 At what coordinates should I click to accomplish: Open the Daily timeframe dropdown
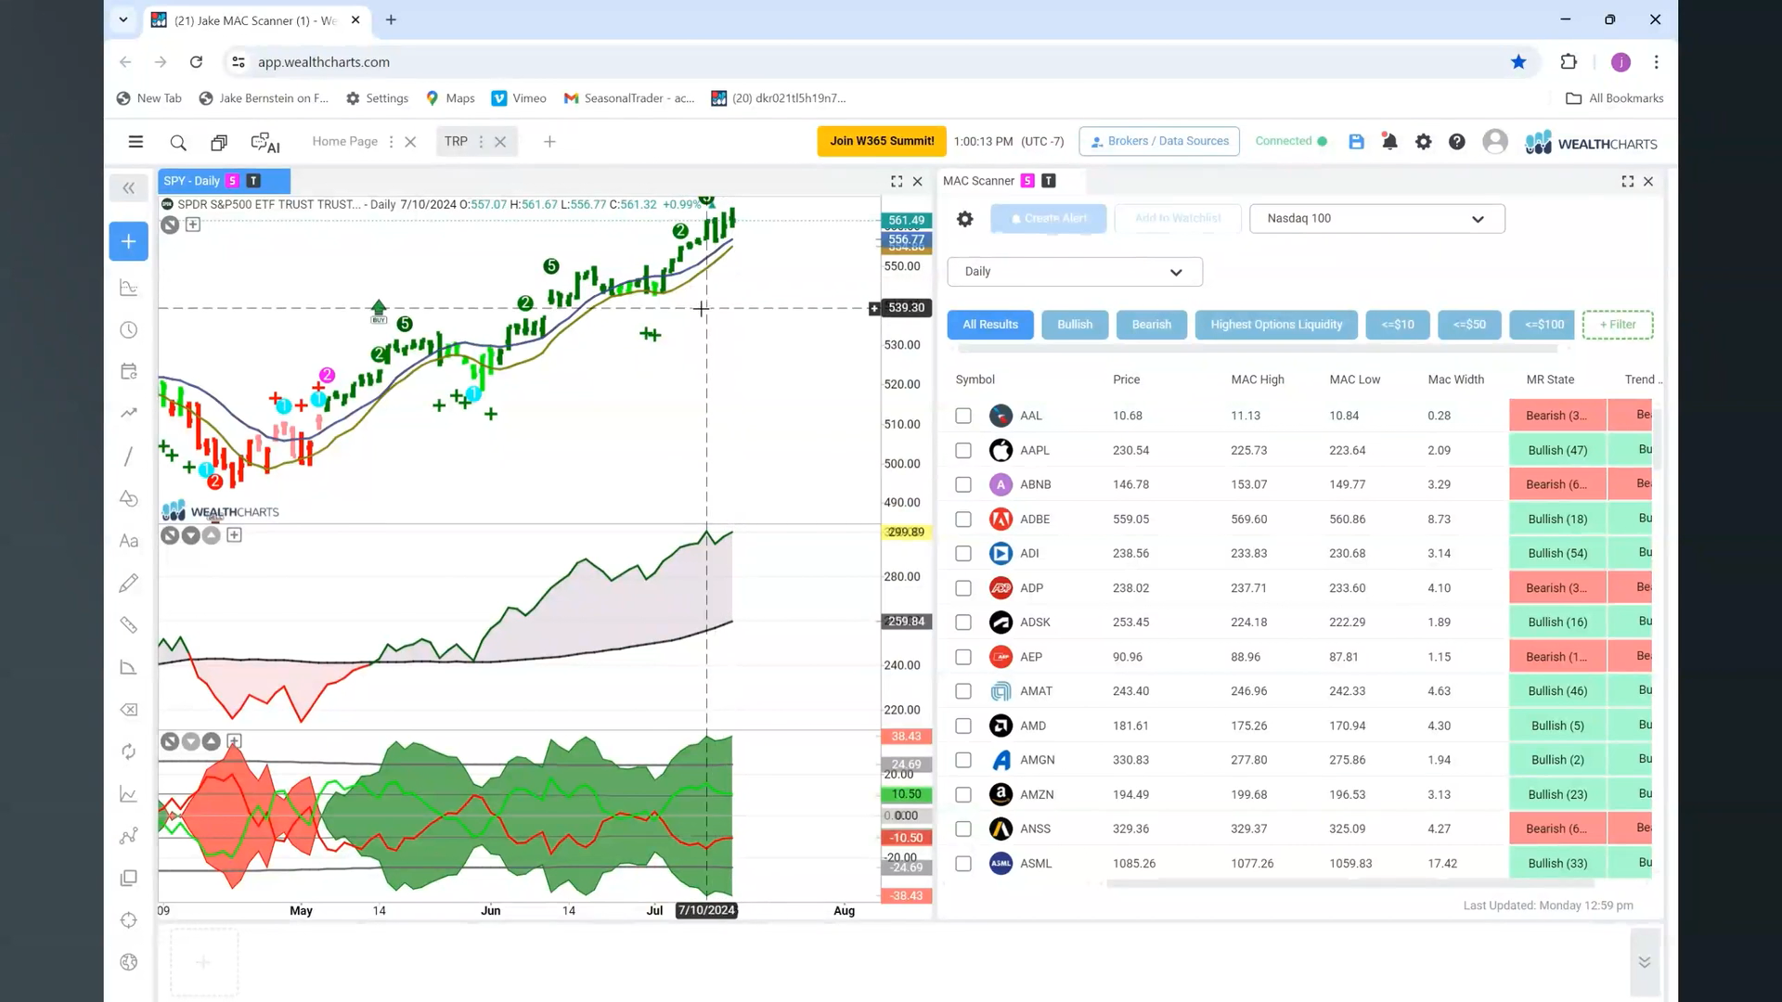pyautogui.click(x=1075, y=272)
